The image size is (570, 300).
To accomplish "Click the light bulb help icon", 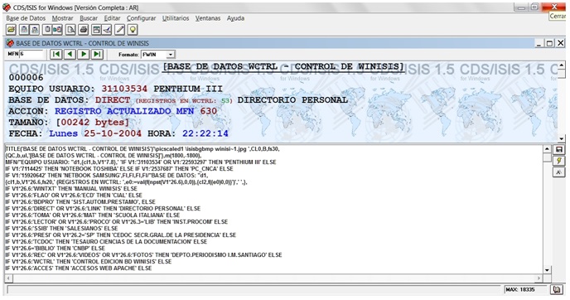I will click(133, 30).
